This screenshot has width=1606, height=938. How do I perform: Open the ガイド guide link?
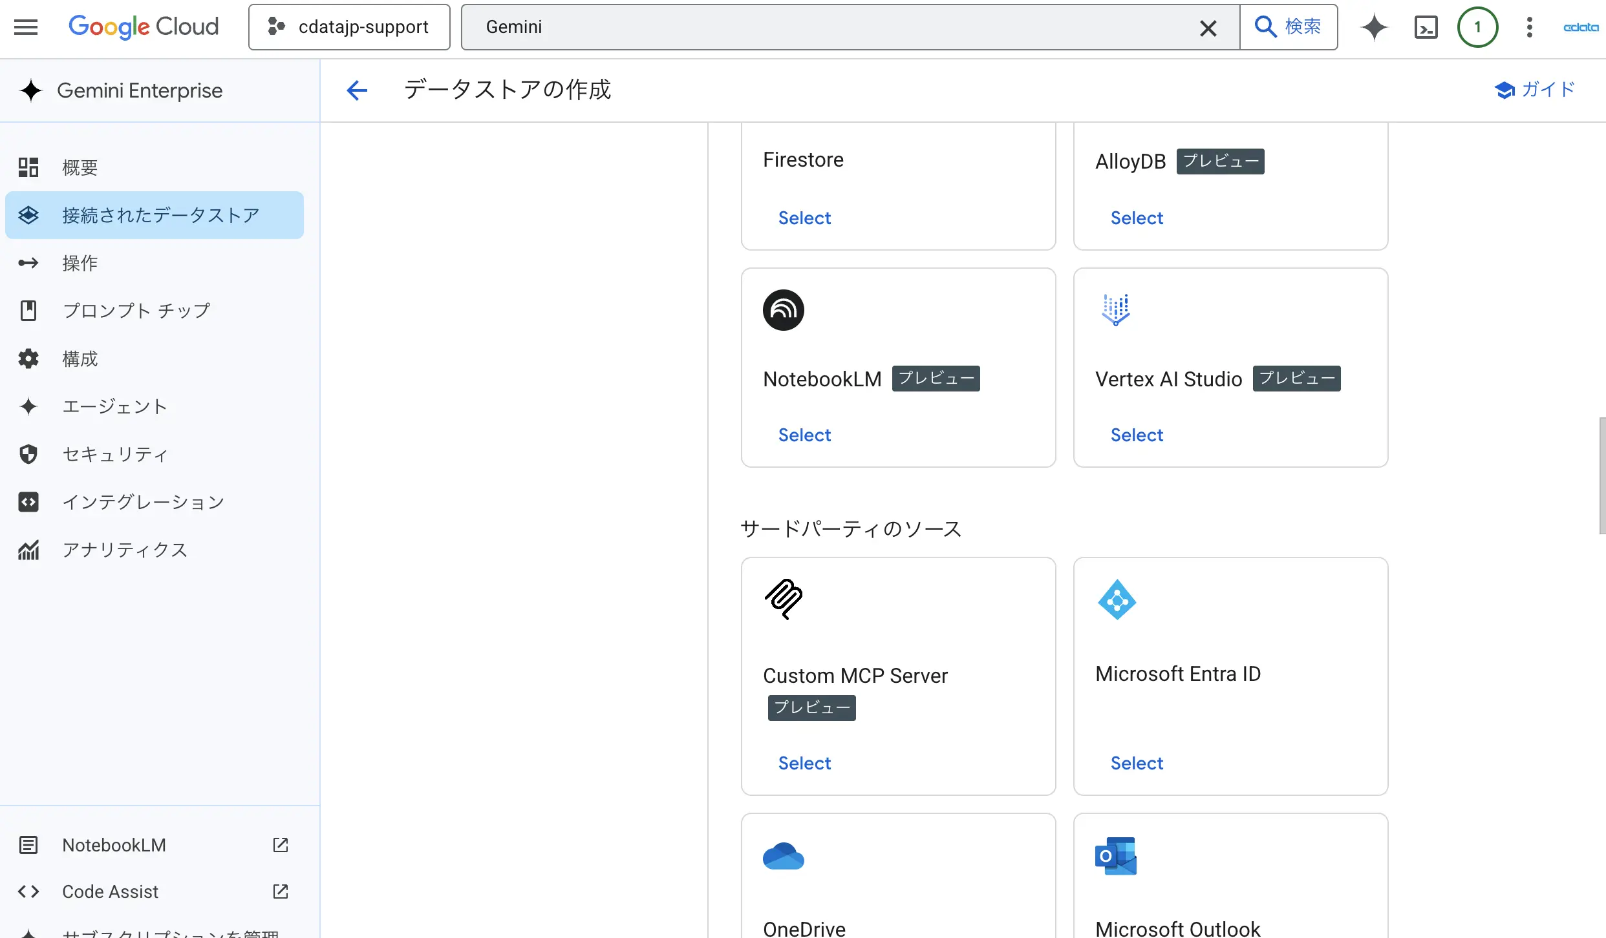1534,89
